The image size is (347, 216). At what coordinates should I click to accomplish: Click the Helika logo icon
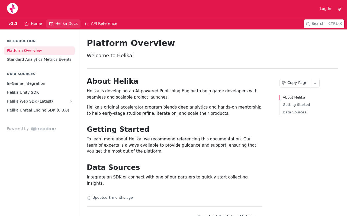[x=12, y=8]
